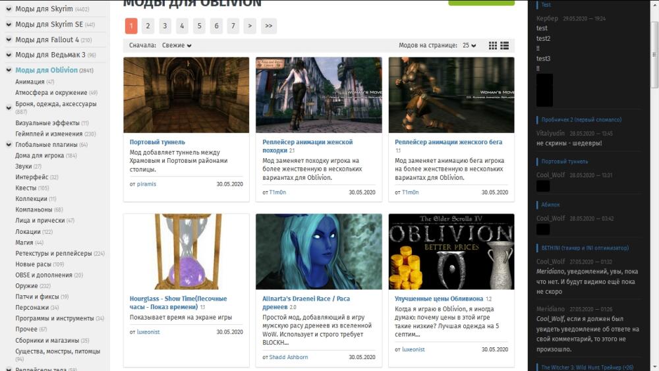Open Геймплей и изменения category
The image size is (659, 371).
point(49,134)
